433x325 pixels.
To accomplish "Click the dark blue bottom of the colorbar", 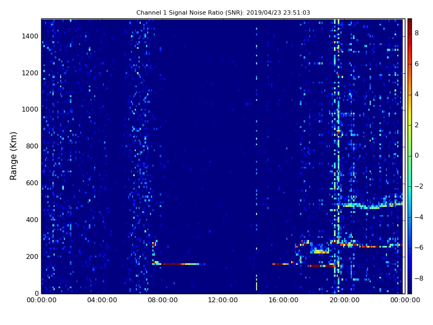I will (x=410, y=288).
